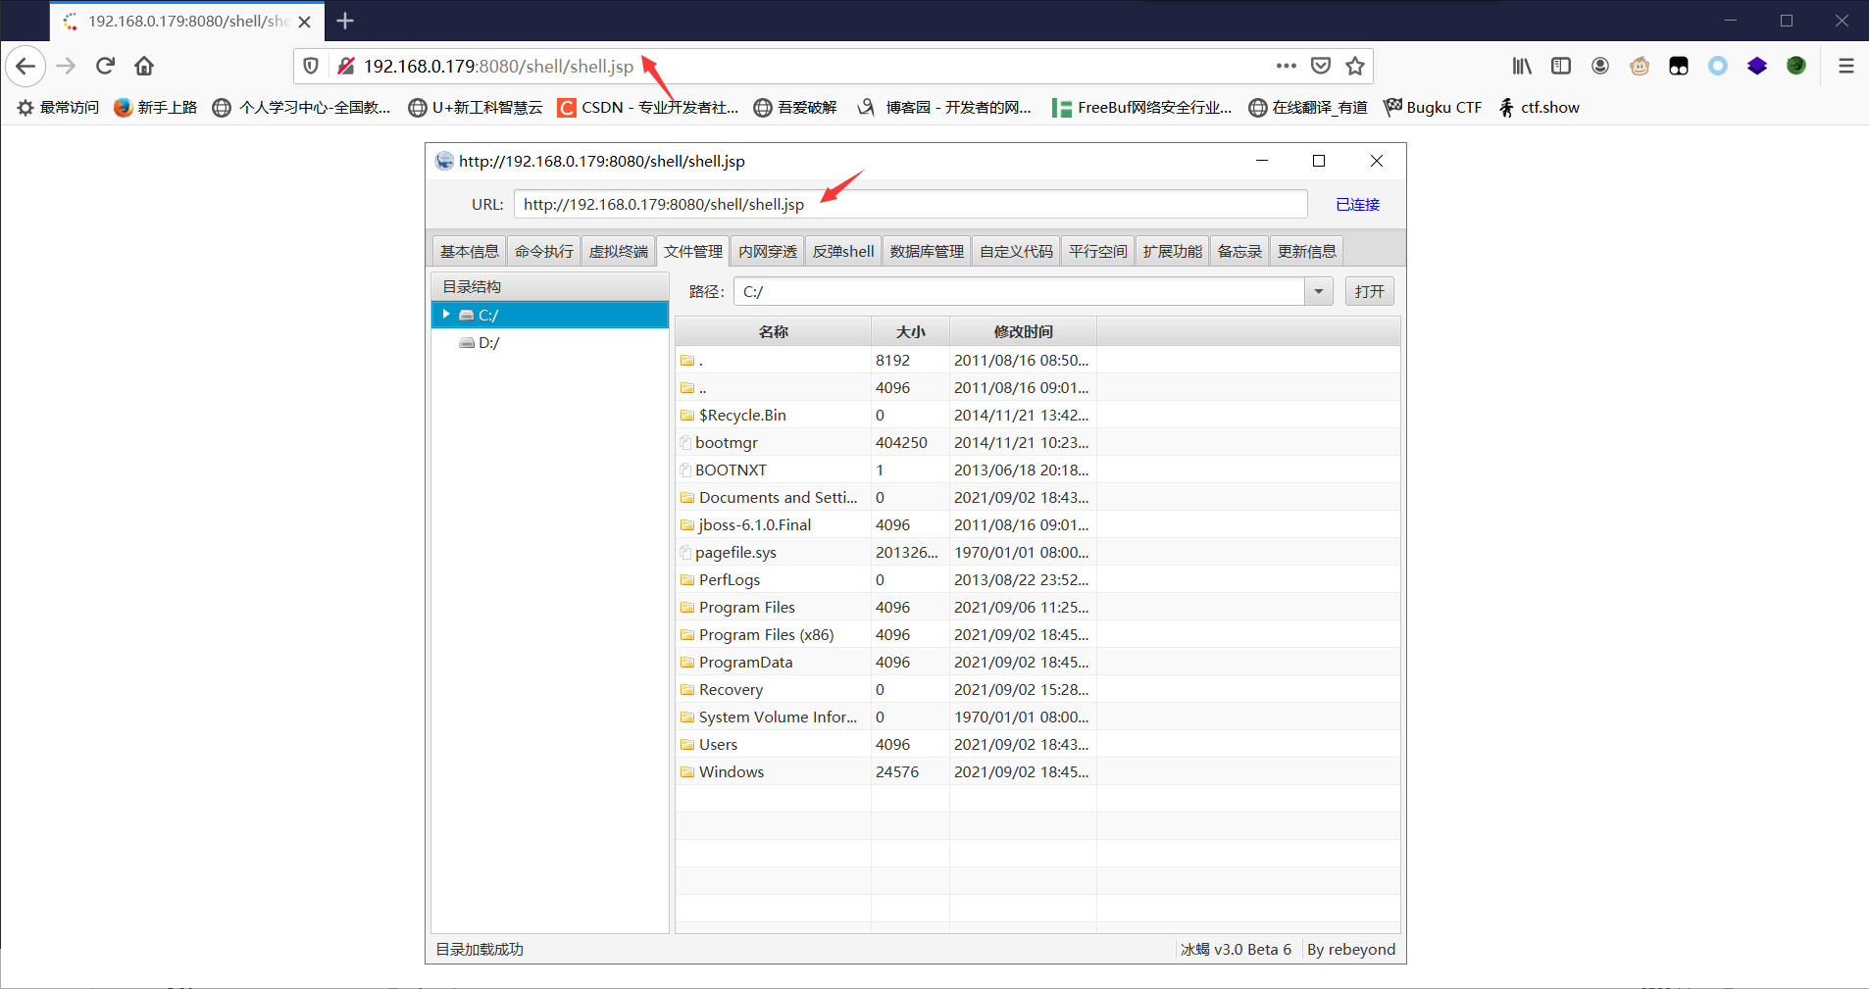Viewport: 1869px width, 989px height.
Task: Click the Behinder URL input field
Action: click(x=910, y=204)
